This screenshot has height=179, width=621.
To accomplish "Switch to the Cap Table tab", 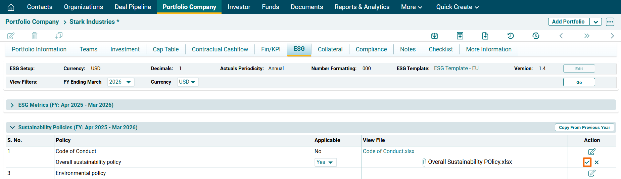I will coord(165,49).
